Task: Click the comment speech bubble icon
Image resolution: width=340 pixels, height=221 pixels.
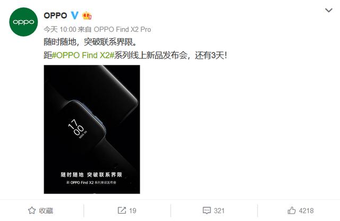Action: (207, 210)
